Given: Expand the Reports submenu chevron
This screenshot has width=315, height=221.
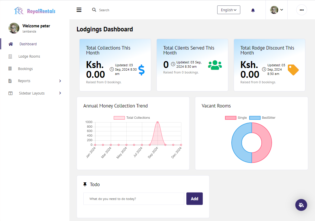Looking at the screenshot, I should tap(60, 81).
